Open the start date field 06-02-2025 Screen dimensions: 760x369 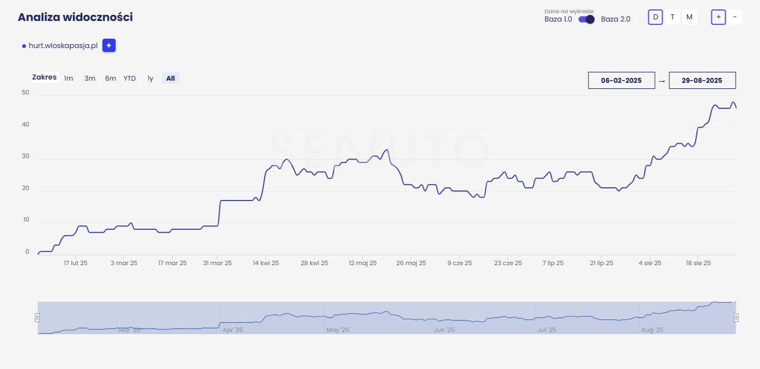621,81
